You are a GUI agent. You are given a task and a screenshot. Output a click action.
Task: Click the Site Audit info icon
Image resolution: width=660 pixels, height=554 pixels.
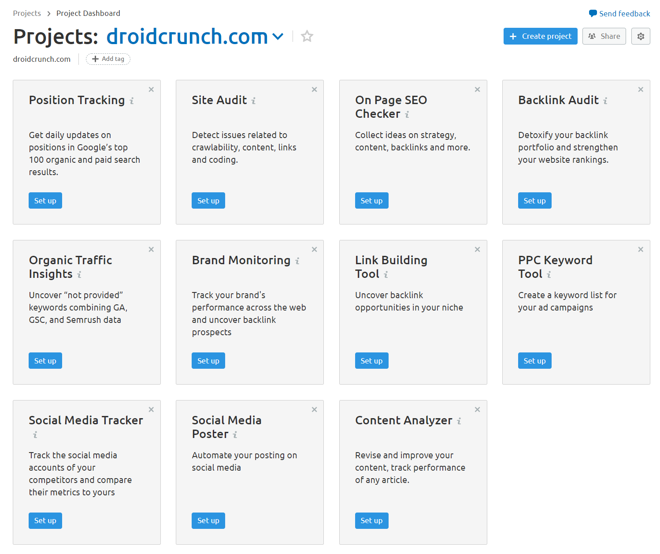(253, 101)
